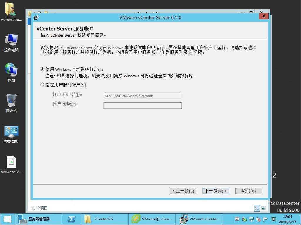Click the 下一步(N) button
Screen dimensions: 301x225
(216, 191)
